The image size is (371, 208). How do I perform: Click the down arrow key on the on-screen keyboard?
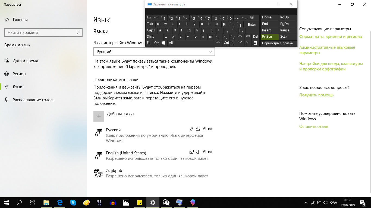point(240,43)
